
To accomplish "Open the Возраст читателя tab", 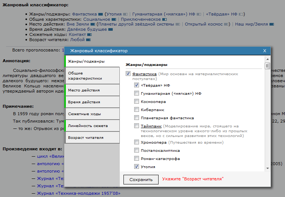I will click(92, 137).
